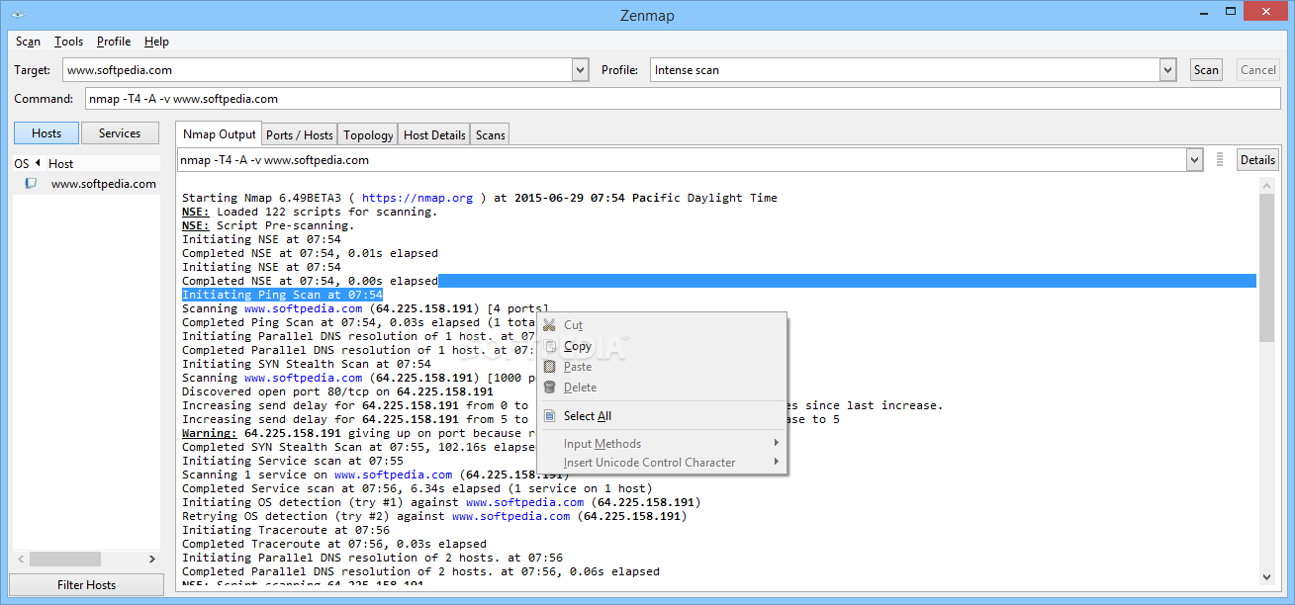The width and height of the screenshot is (1295, 605).
Task: Click the OS column sort arrow
Action: coord(38,163)
